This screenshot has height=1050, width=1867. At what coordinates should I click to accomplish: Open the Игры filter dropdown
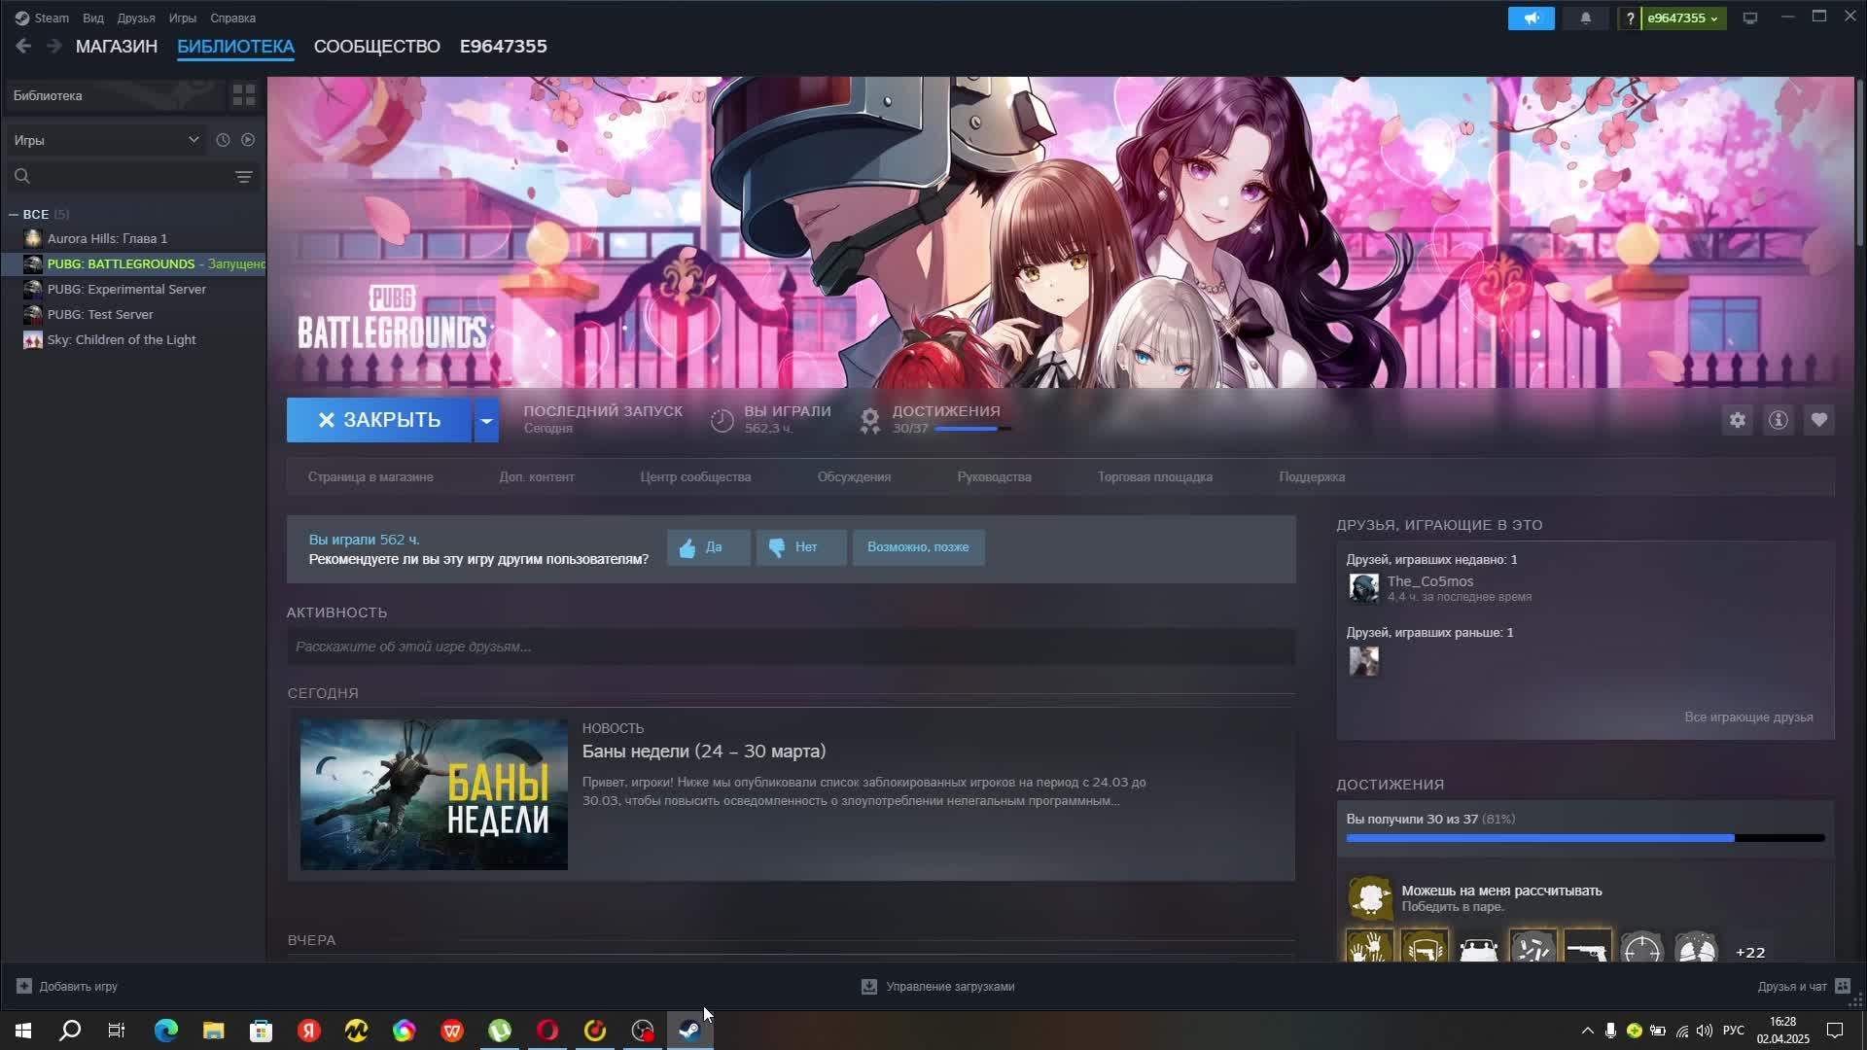point(106,140)
